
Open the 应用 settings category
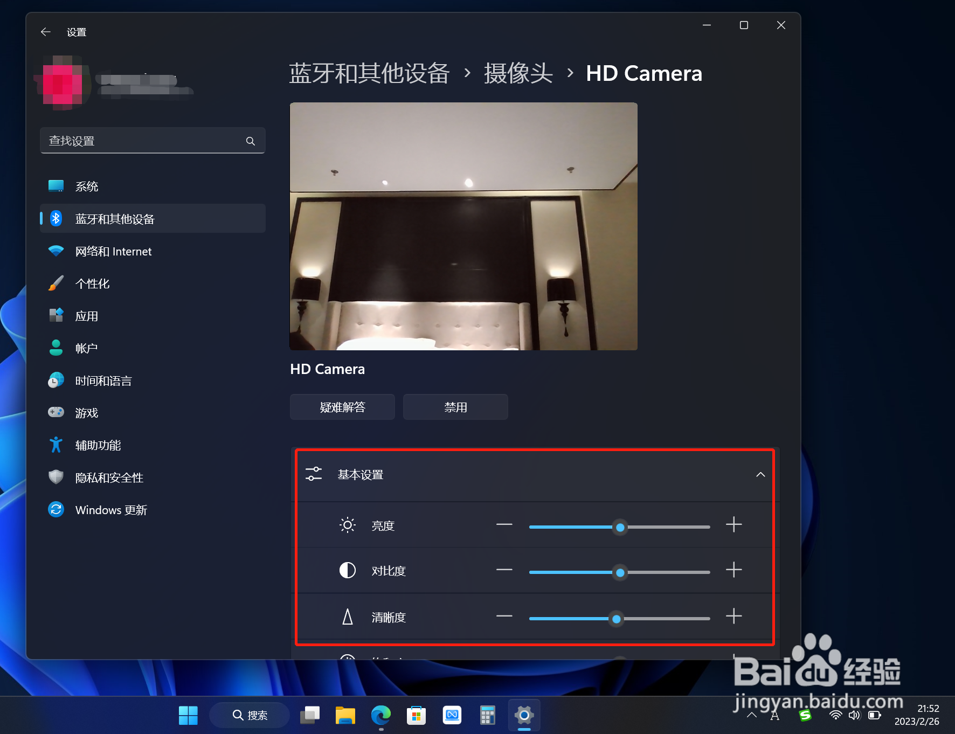pos(153,316)
